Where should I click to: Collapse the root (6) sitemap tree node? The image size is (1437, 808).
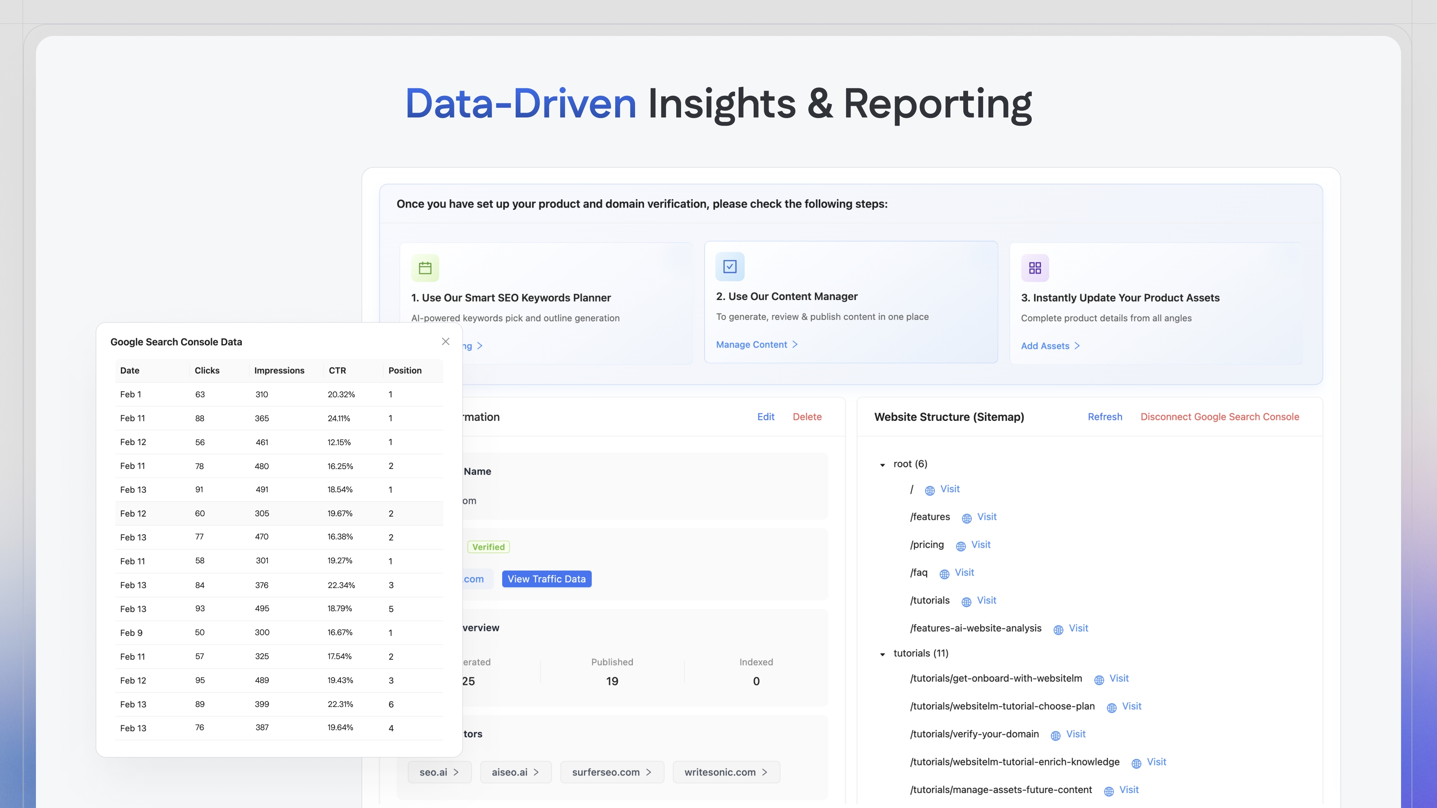tap(882, 465)
